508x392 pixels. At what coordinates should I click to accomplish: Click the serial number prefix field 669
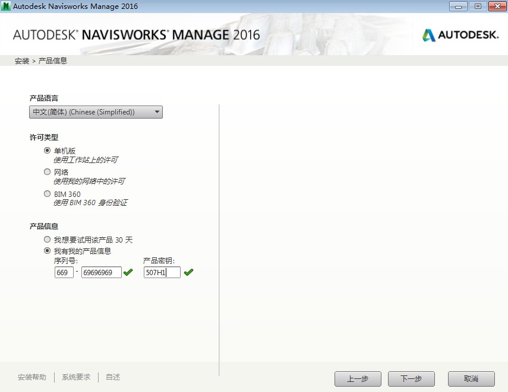tap(64, 272)
